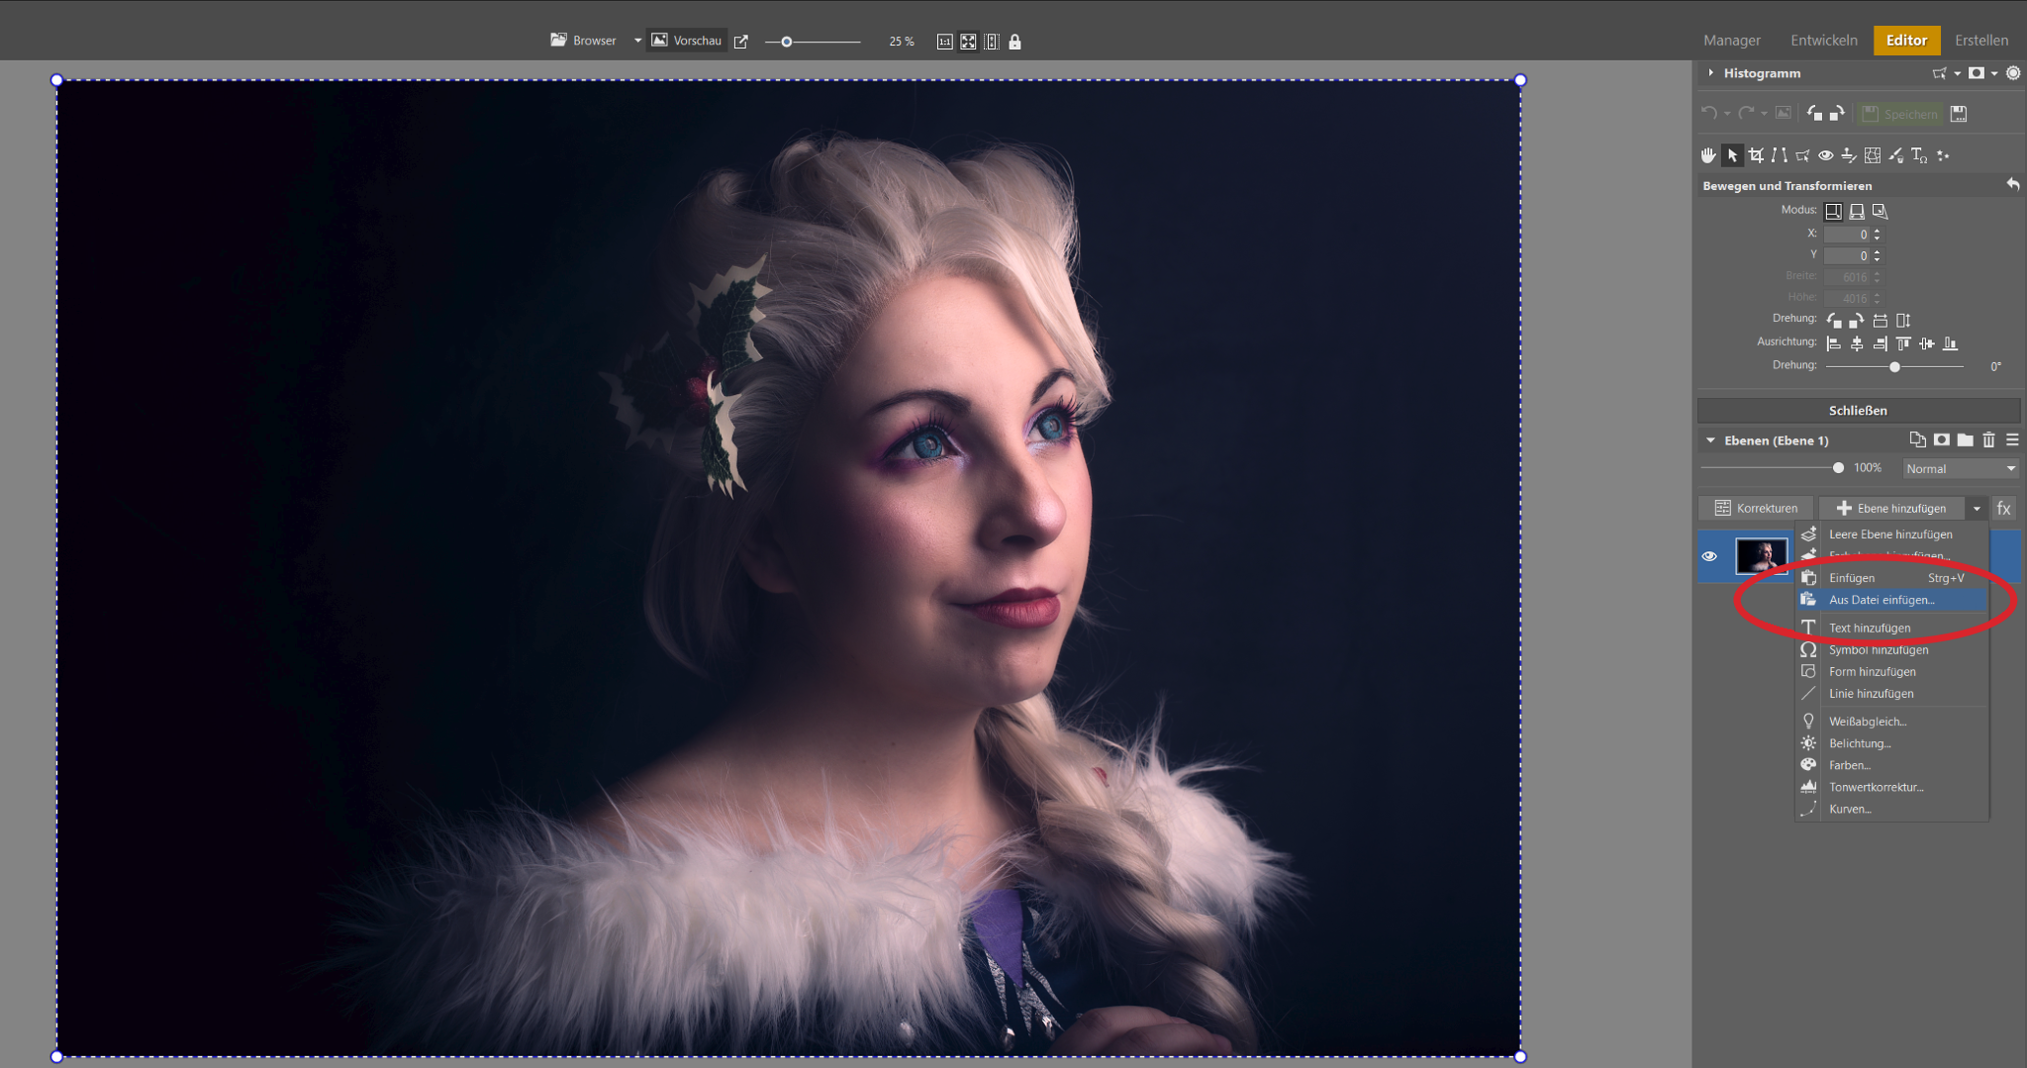2027x1068 pixels.
Task: Choose Kurven menu item
Action: point(1892,809)
